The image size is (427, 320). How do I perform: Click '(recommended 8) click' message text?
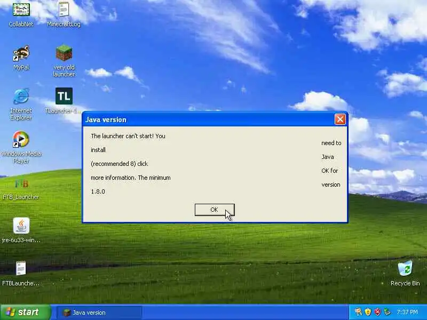click(119, 164)
